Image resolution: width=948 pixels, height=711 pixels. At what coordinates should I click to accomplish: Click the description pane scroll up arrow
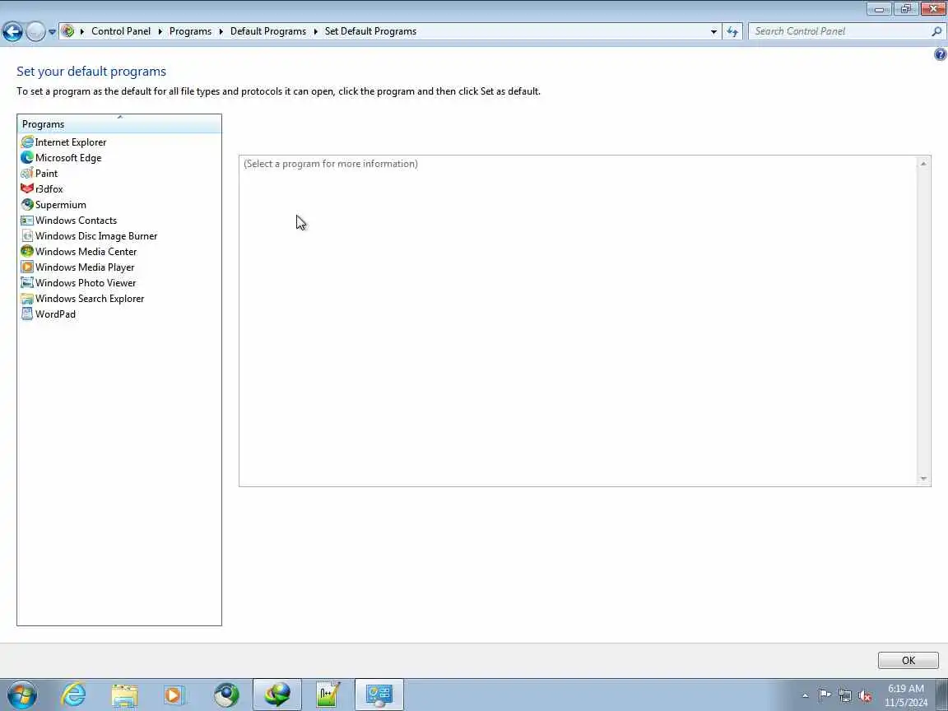pos(923,164)
